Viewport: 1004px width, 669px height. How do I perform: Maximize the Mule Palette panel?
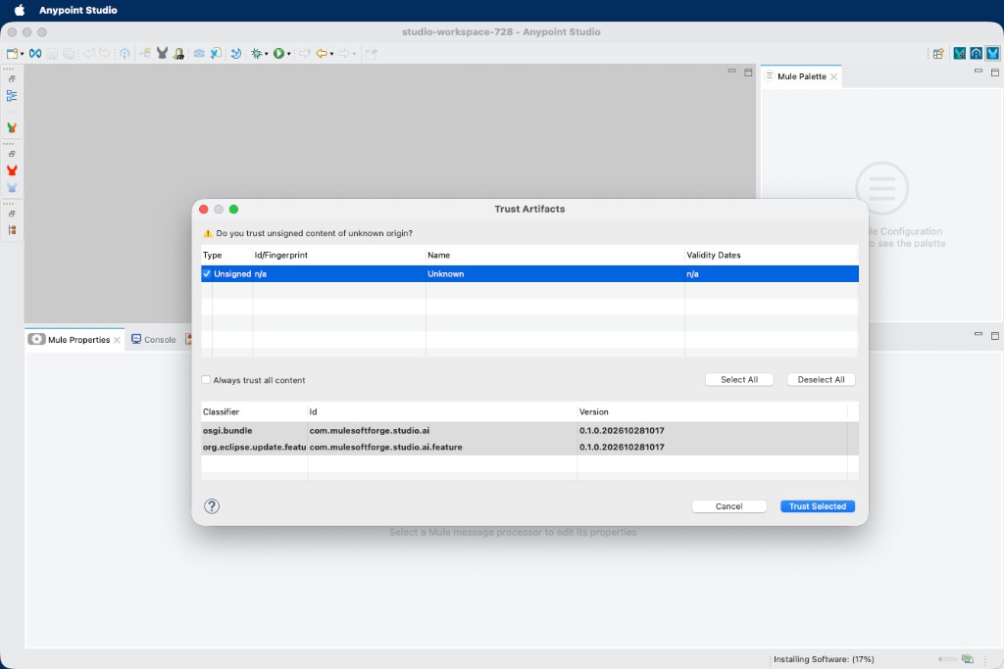tap(995, 72)
